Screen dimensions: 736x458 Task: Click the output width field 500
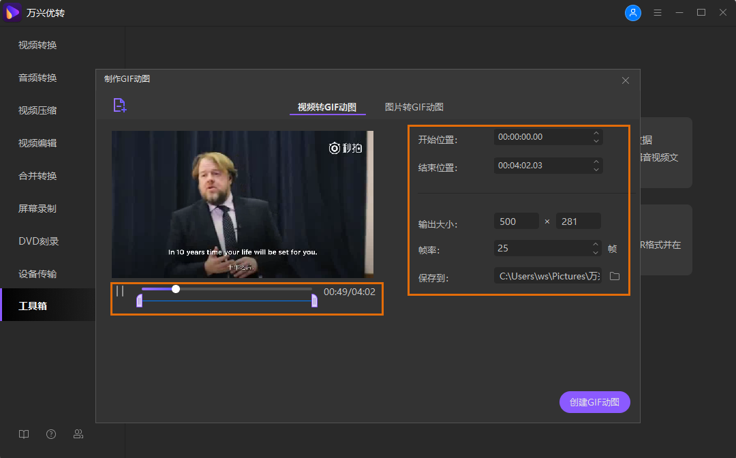(516, 222)
